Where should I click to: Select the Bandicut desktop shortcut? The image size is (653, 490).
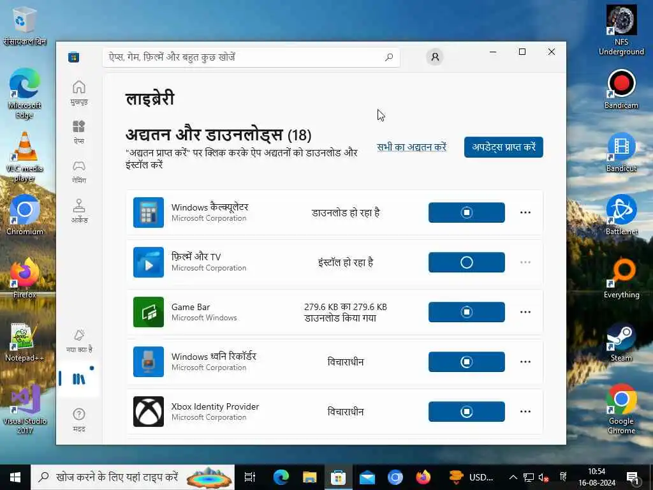pos(621,152)
